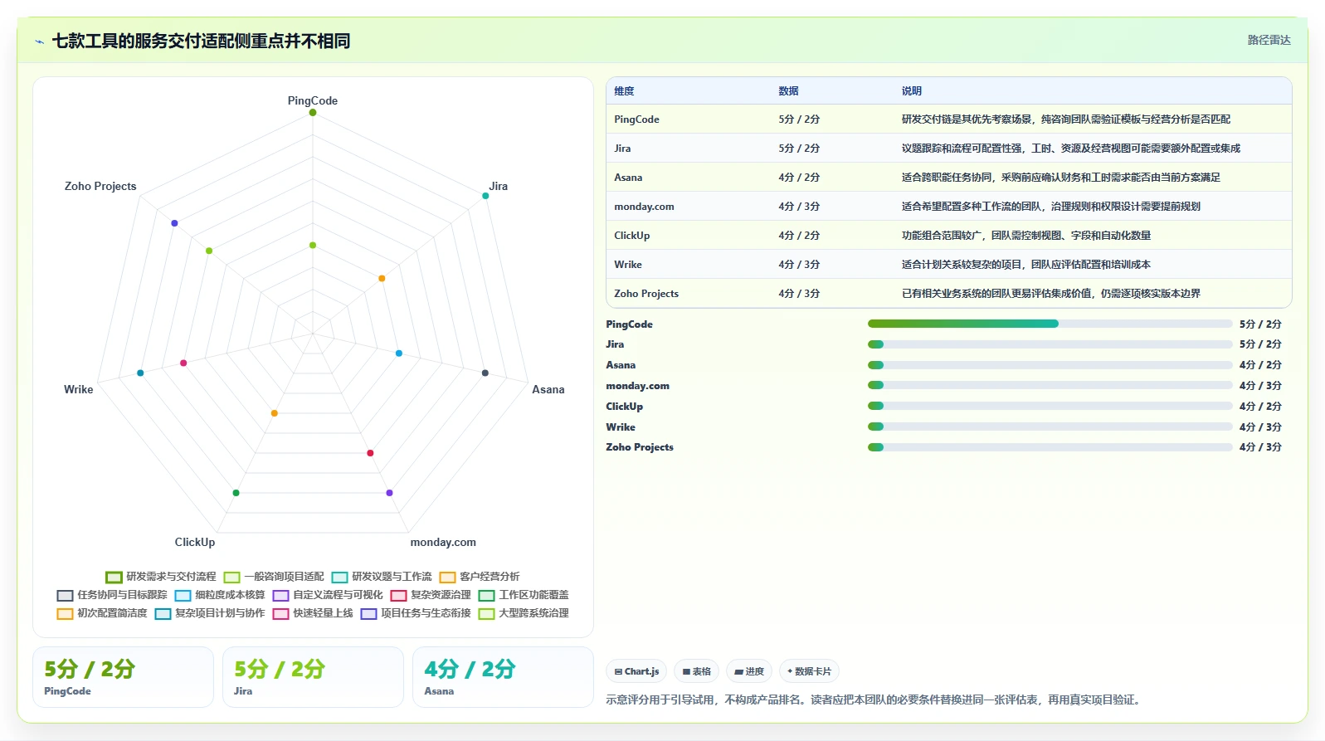
Task: Click the teal point near Jira label
Action: click(x=485, y=196)
